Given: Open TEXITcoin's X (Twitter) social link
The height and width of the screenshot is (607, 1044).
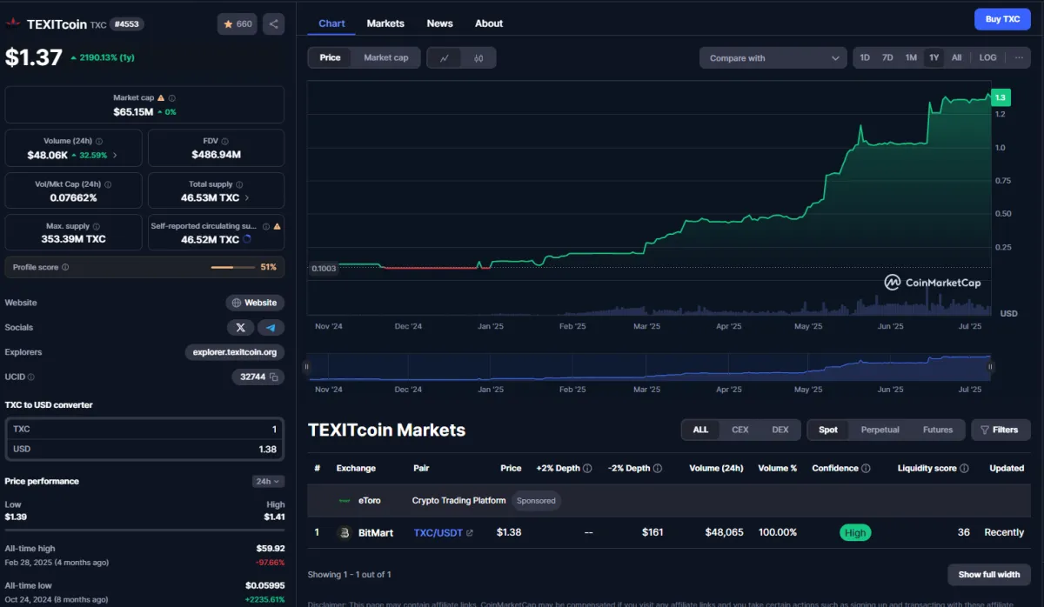Looking at the screenshot, I should [x=240, y=328].
